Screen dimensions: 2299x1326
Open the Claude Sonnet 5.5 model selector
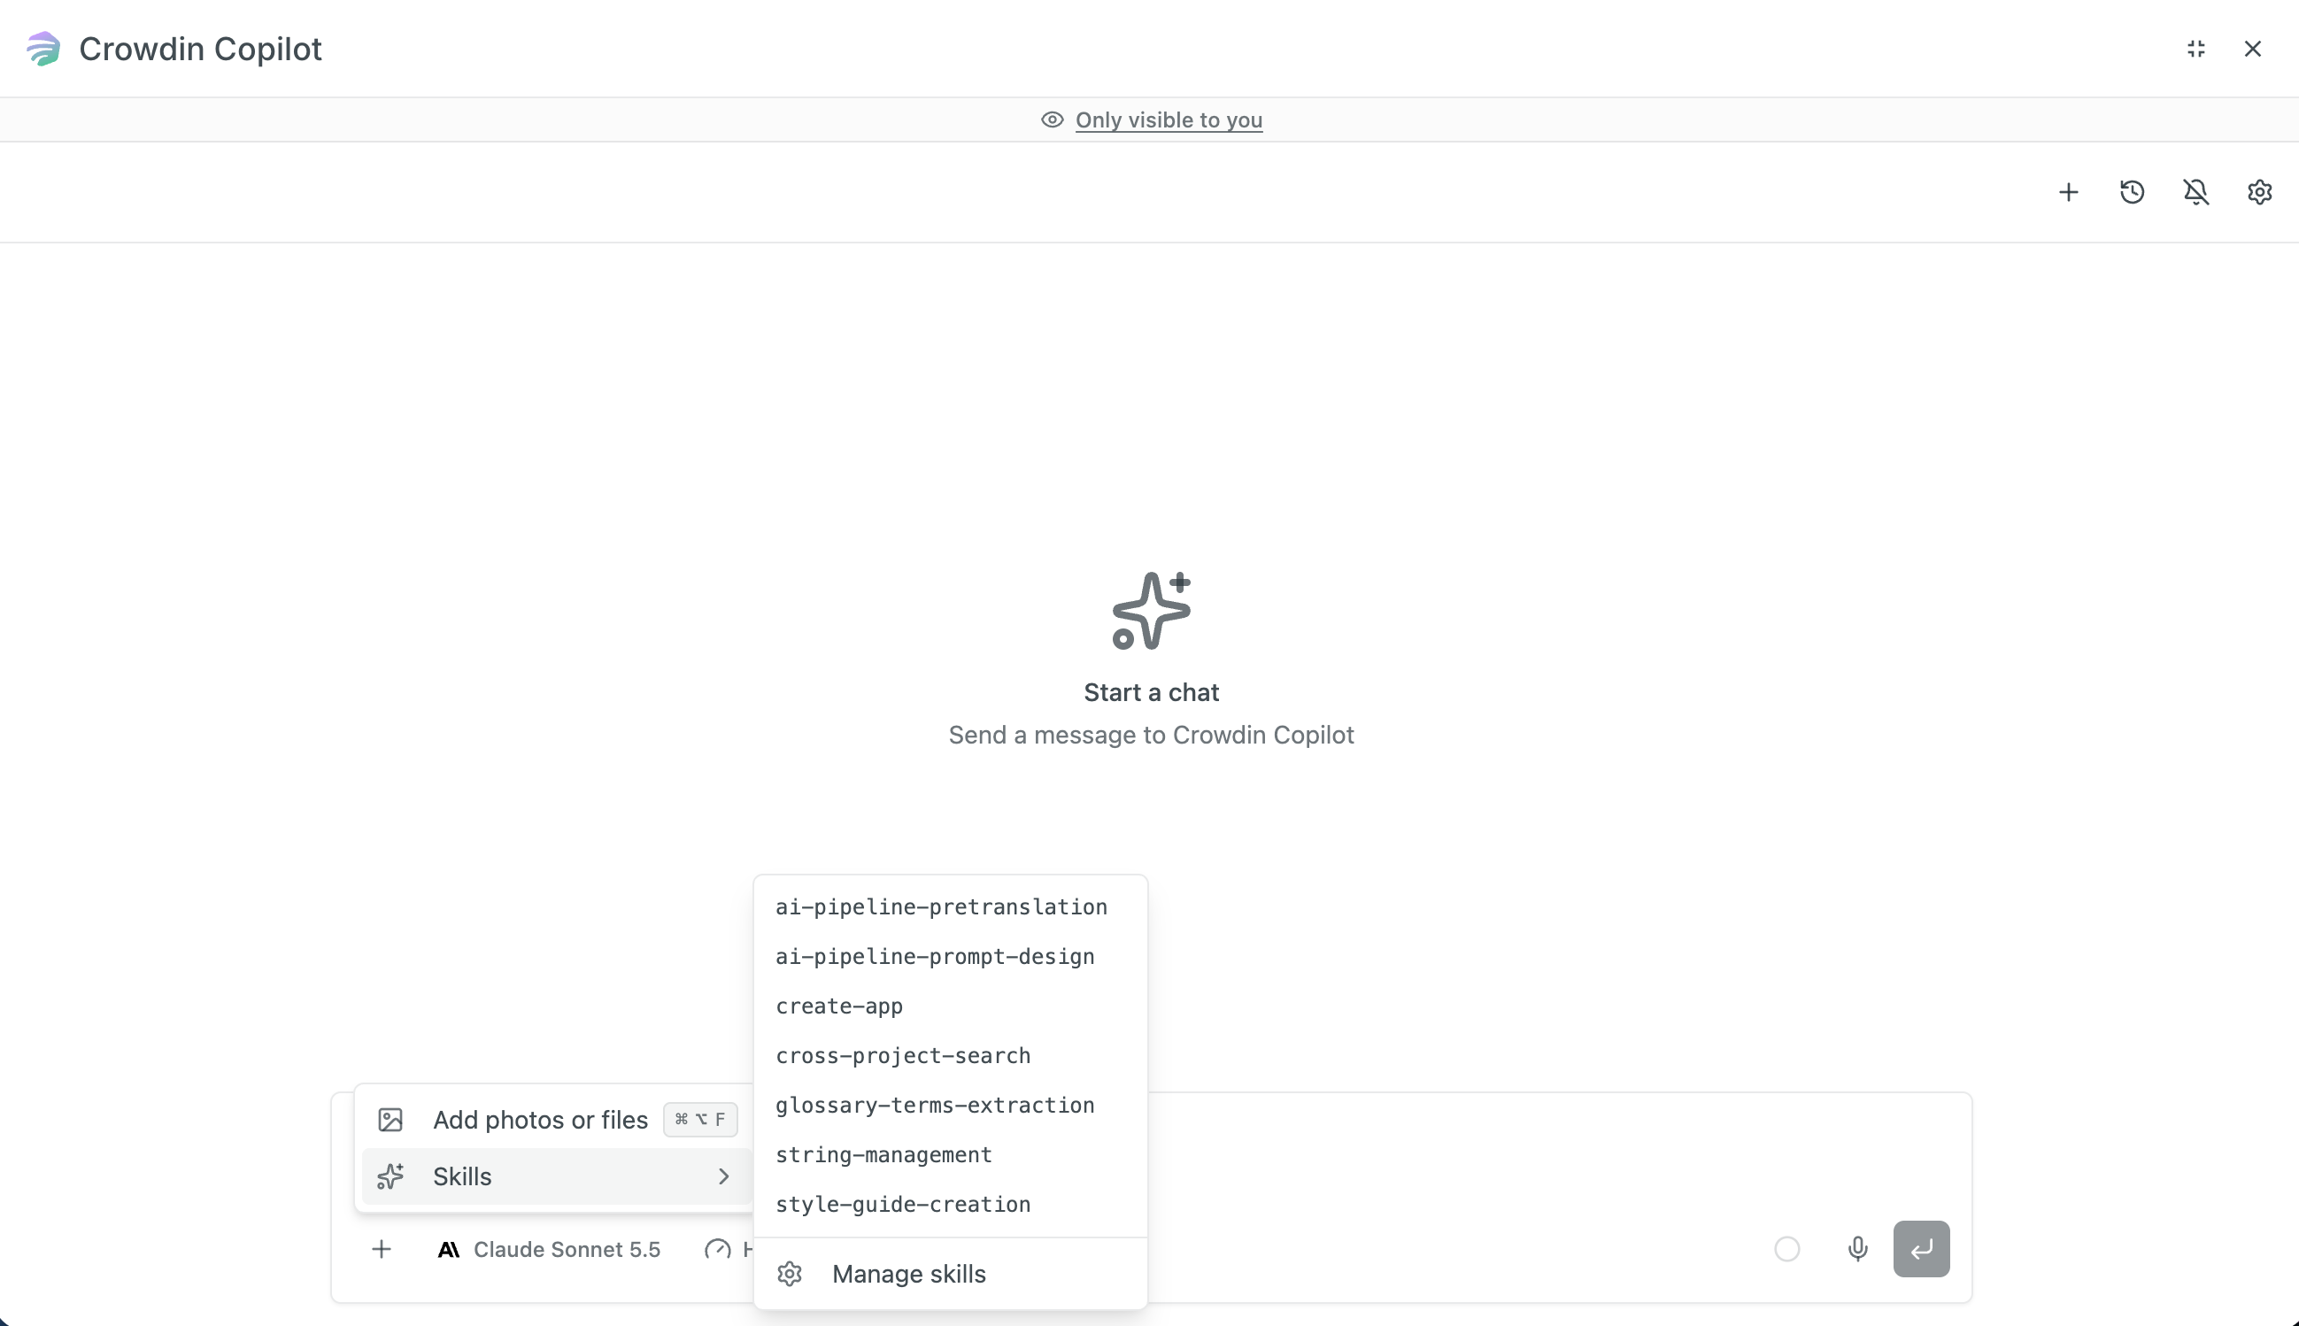[549, 1250]
